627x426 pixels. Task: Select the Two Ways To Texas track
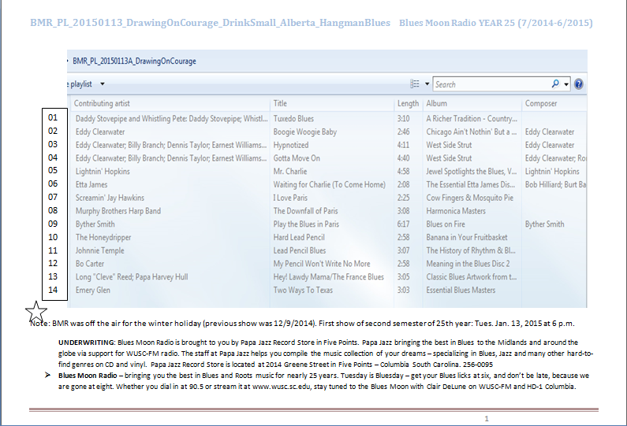point(303,290)
